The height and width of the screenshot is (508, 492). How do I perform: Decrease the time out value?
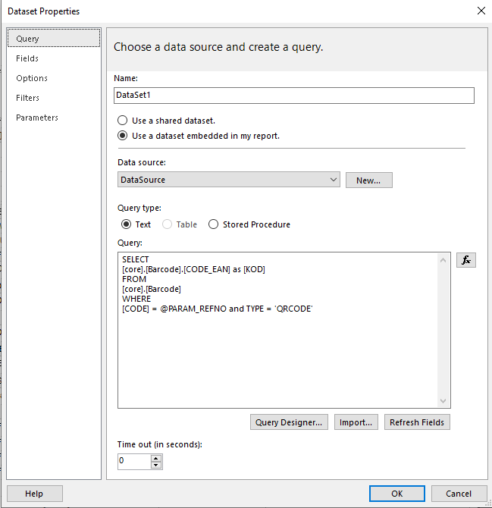point(156,465)
